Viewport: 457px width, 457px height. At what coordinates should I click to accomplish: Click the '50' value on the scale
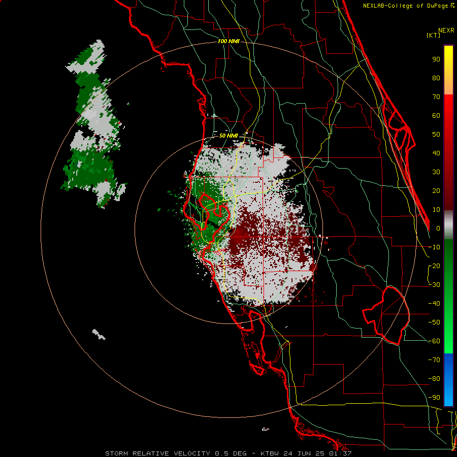click(436, 135)
